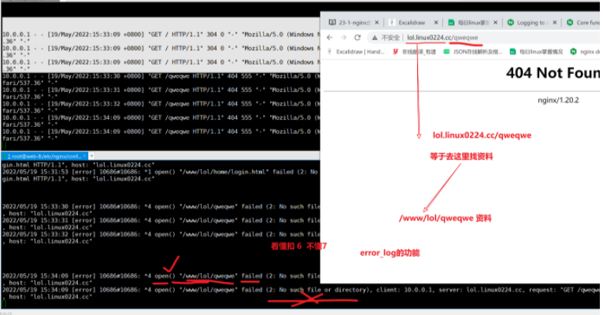
Task: Close the 每日linux browser tab
Action: [495, 23]
